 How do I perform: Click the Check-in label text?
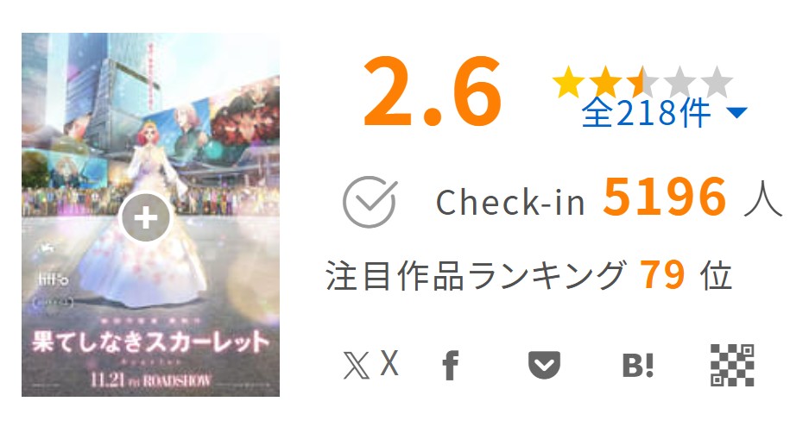click(511, 202)
